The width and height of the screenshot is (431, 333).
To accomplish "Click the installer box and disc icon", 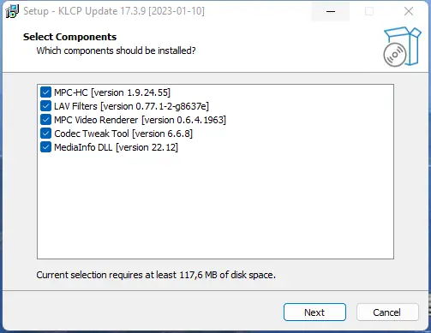I will (402, 47).
